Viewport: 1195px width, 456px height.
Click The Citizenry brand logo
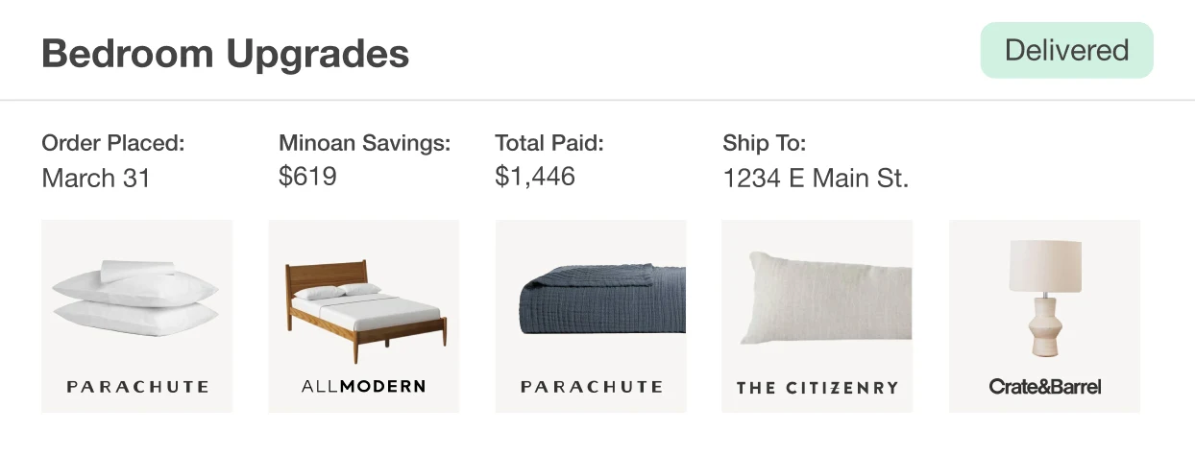click(x=817, y=388)
